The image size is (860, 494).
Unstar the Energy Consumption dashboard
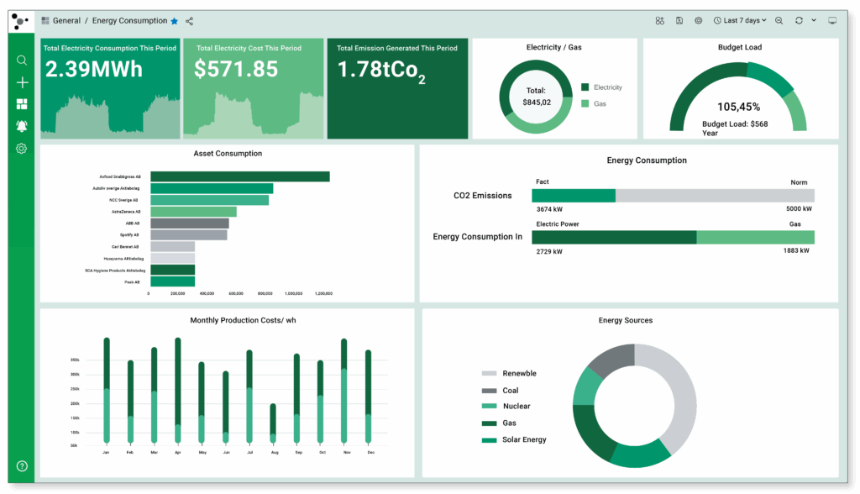174,21
